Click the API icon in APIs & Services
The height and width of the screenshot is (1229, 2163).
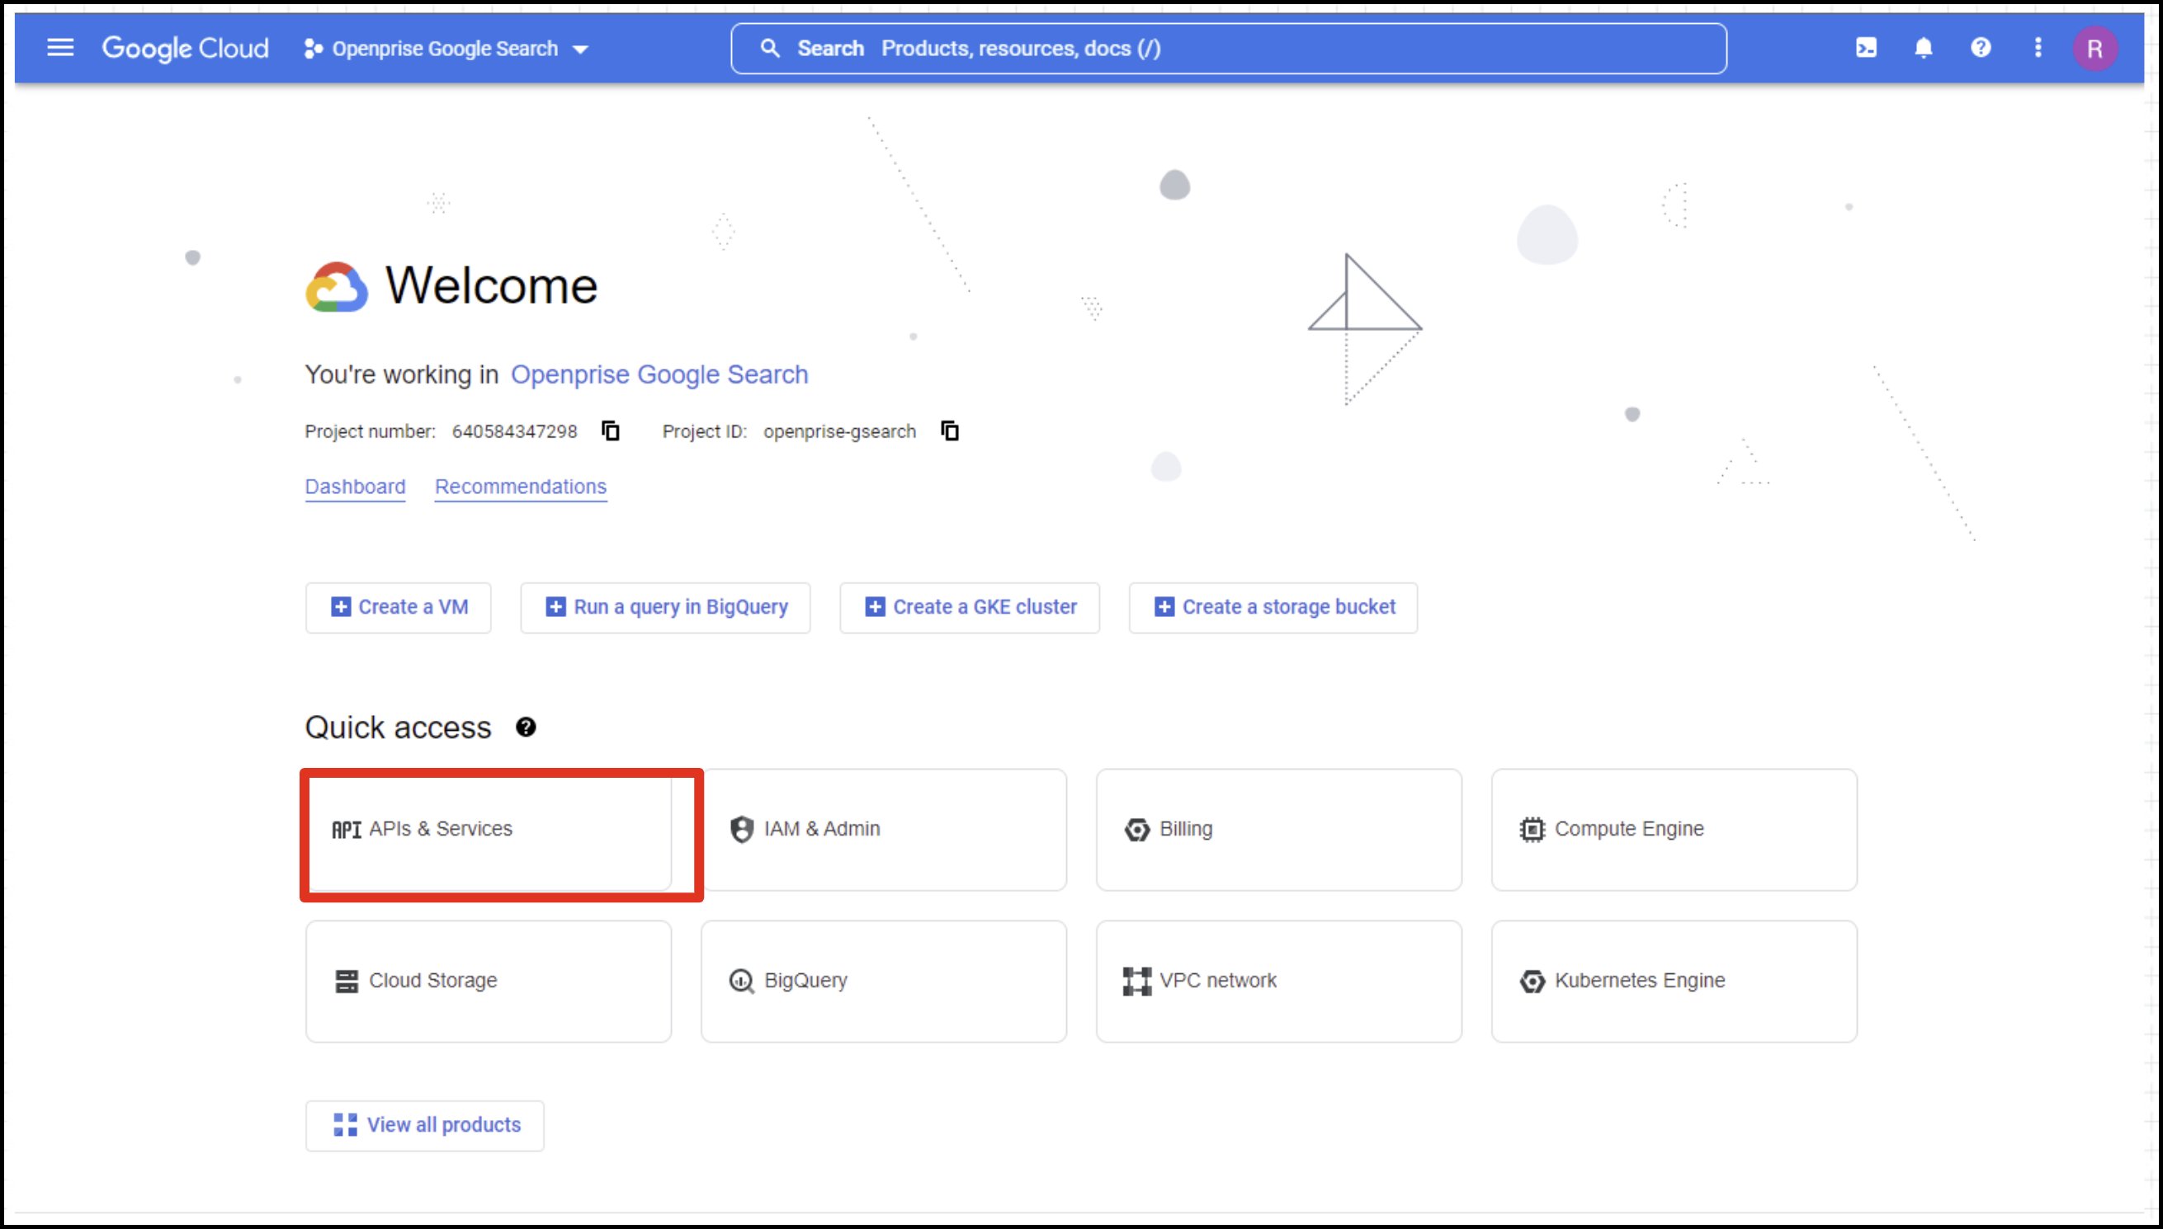pyautogui.click(x=346, y=830)
